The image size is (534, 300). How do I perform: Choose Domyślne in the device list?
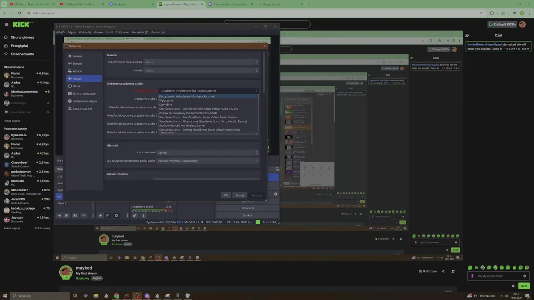click(209, 105)
